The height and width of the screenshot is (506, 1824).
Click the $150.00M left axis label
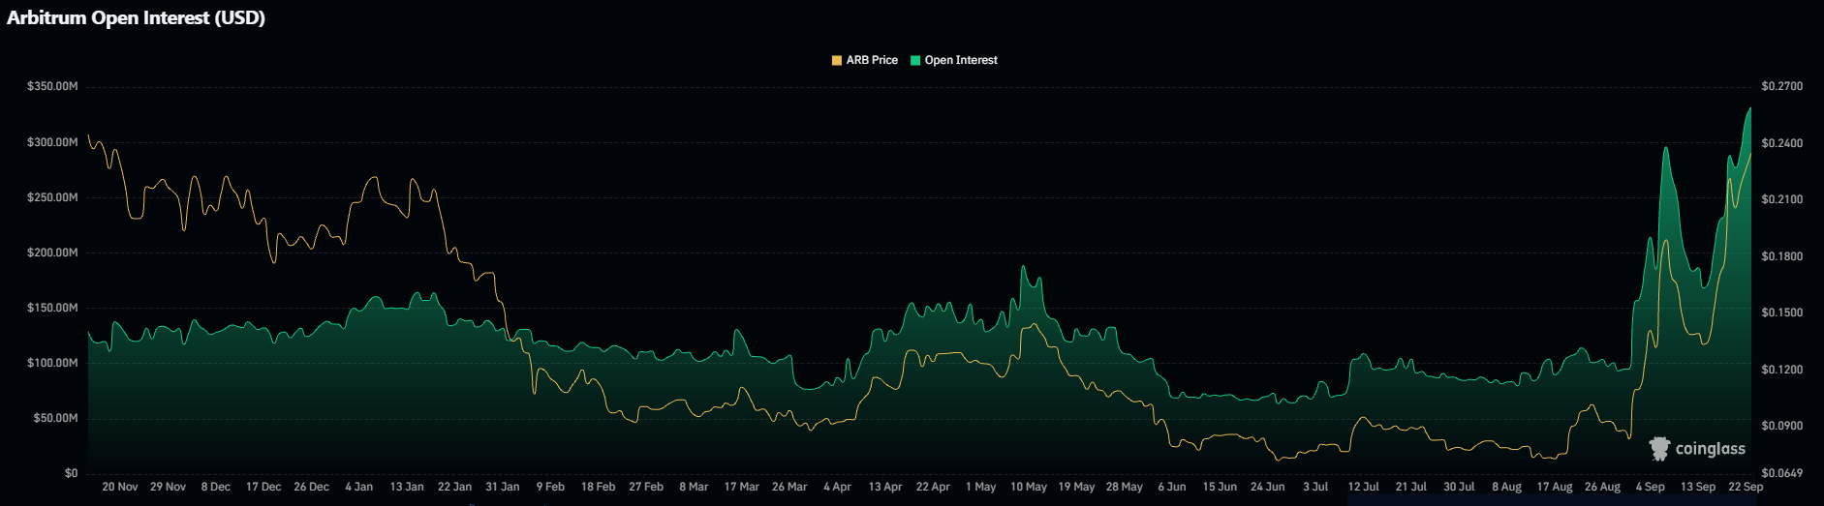(52, 308)
